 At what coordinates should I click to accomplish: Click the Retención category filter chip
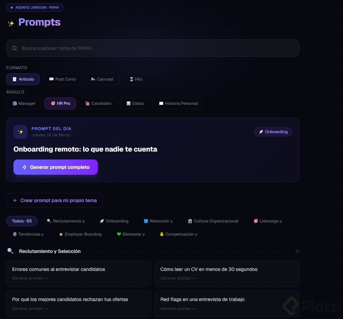[x=158, y=221]
